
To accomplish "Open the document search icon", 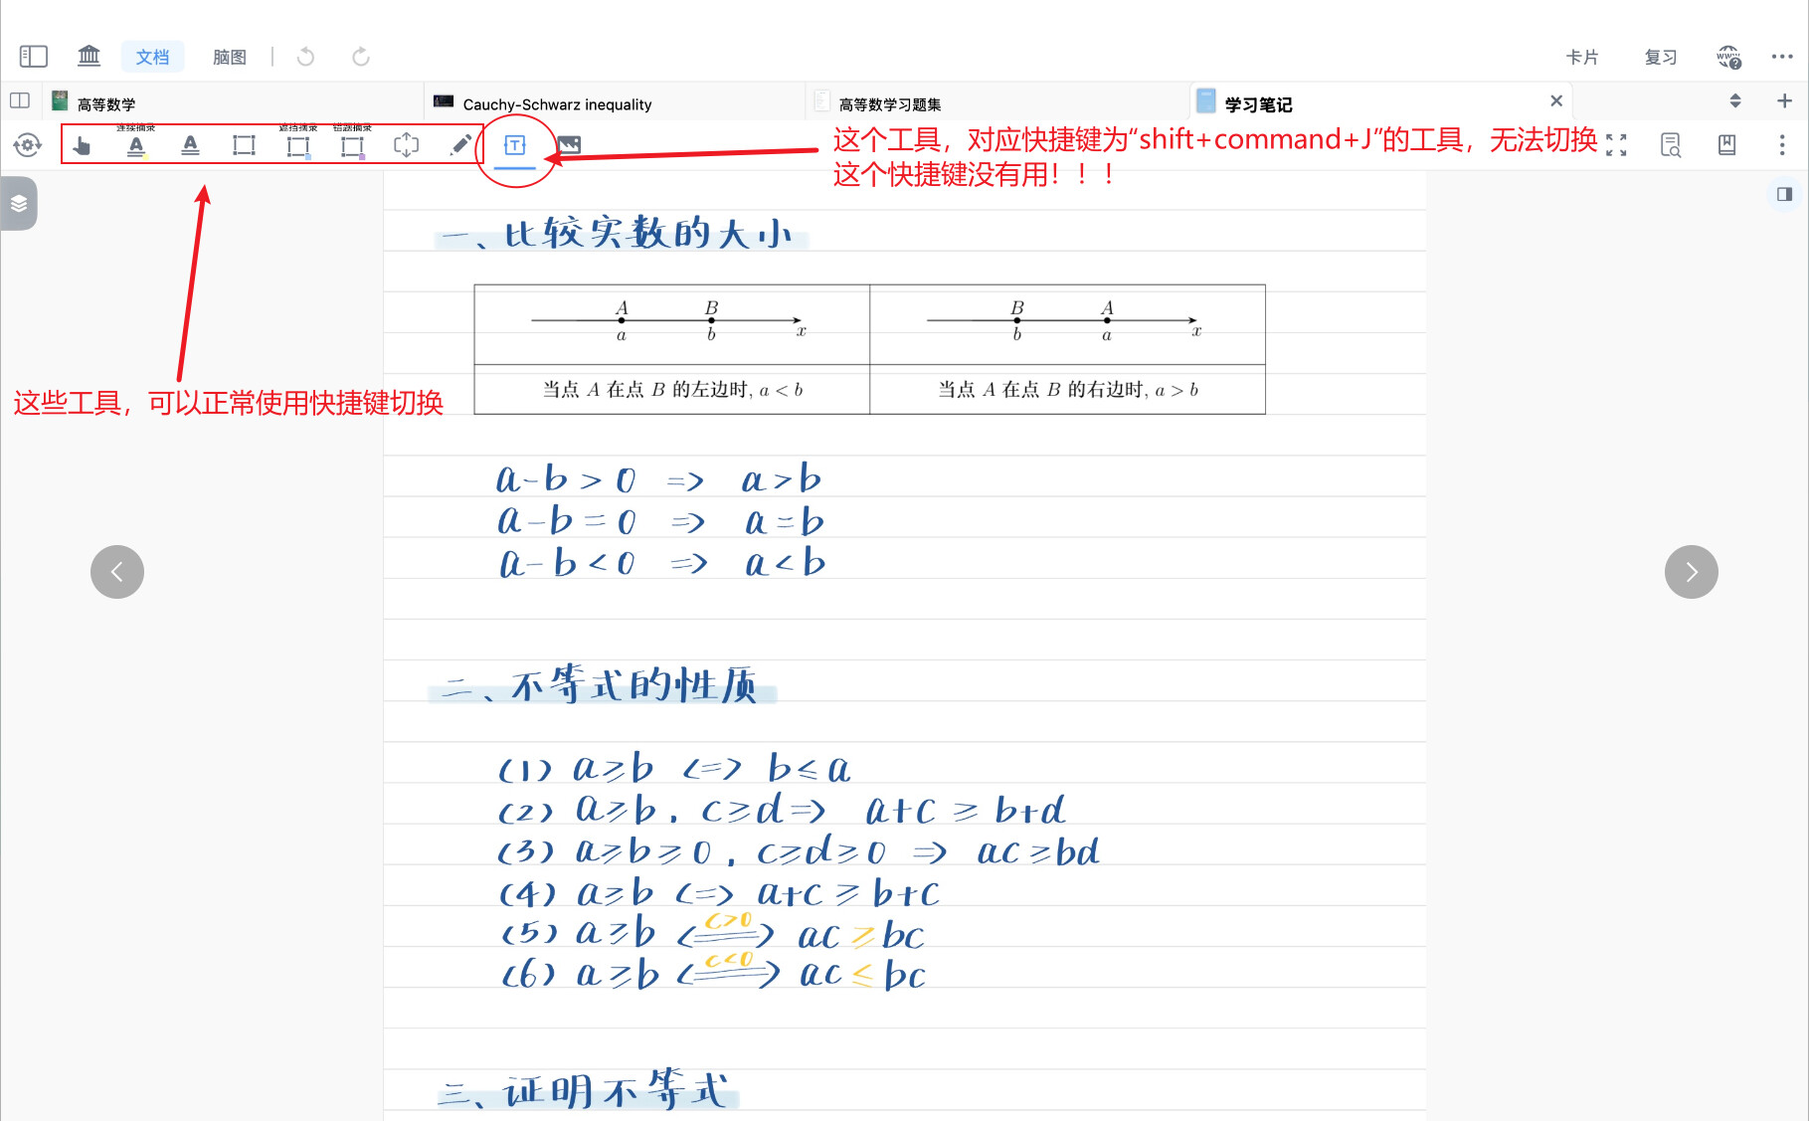I will point(1671,145).
